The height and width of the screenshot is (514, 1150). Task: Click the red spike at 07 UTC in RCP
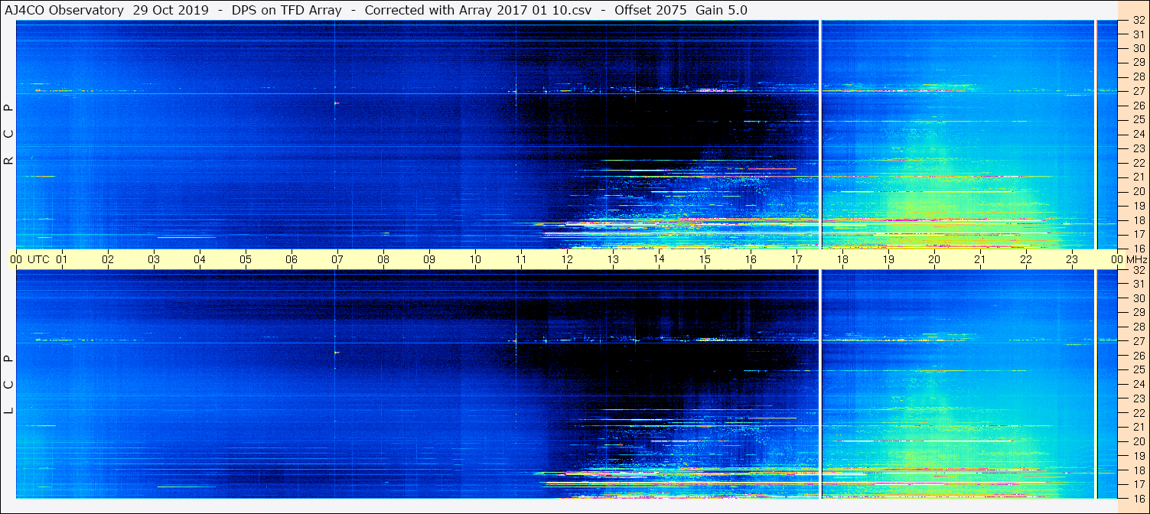[337, 102]
